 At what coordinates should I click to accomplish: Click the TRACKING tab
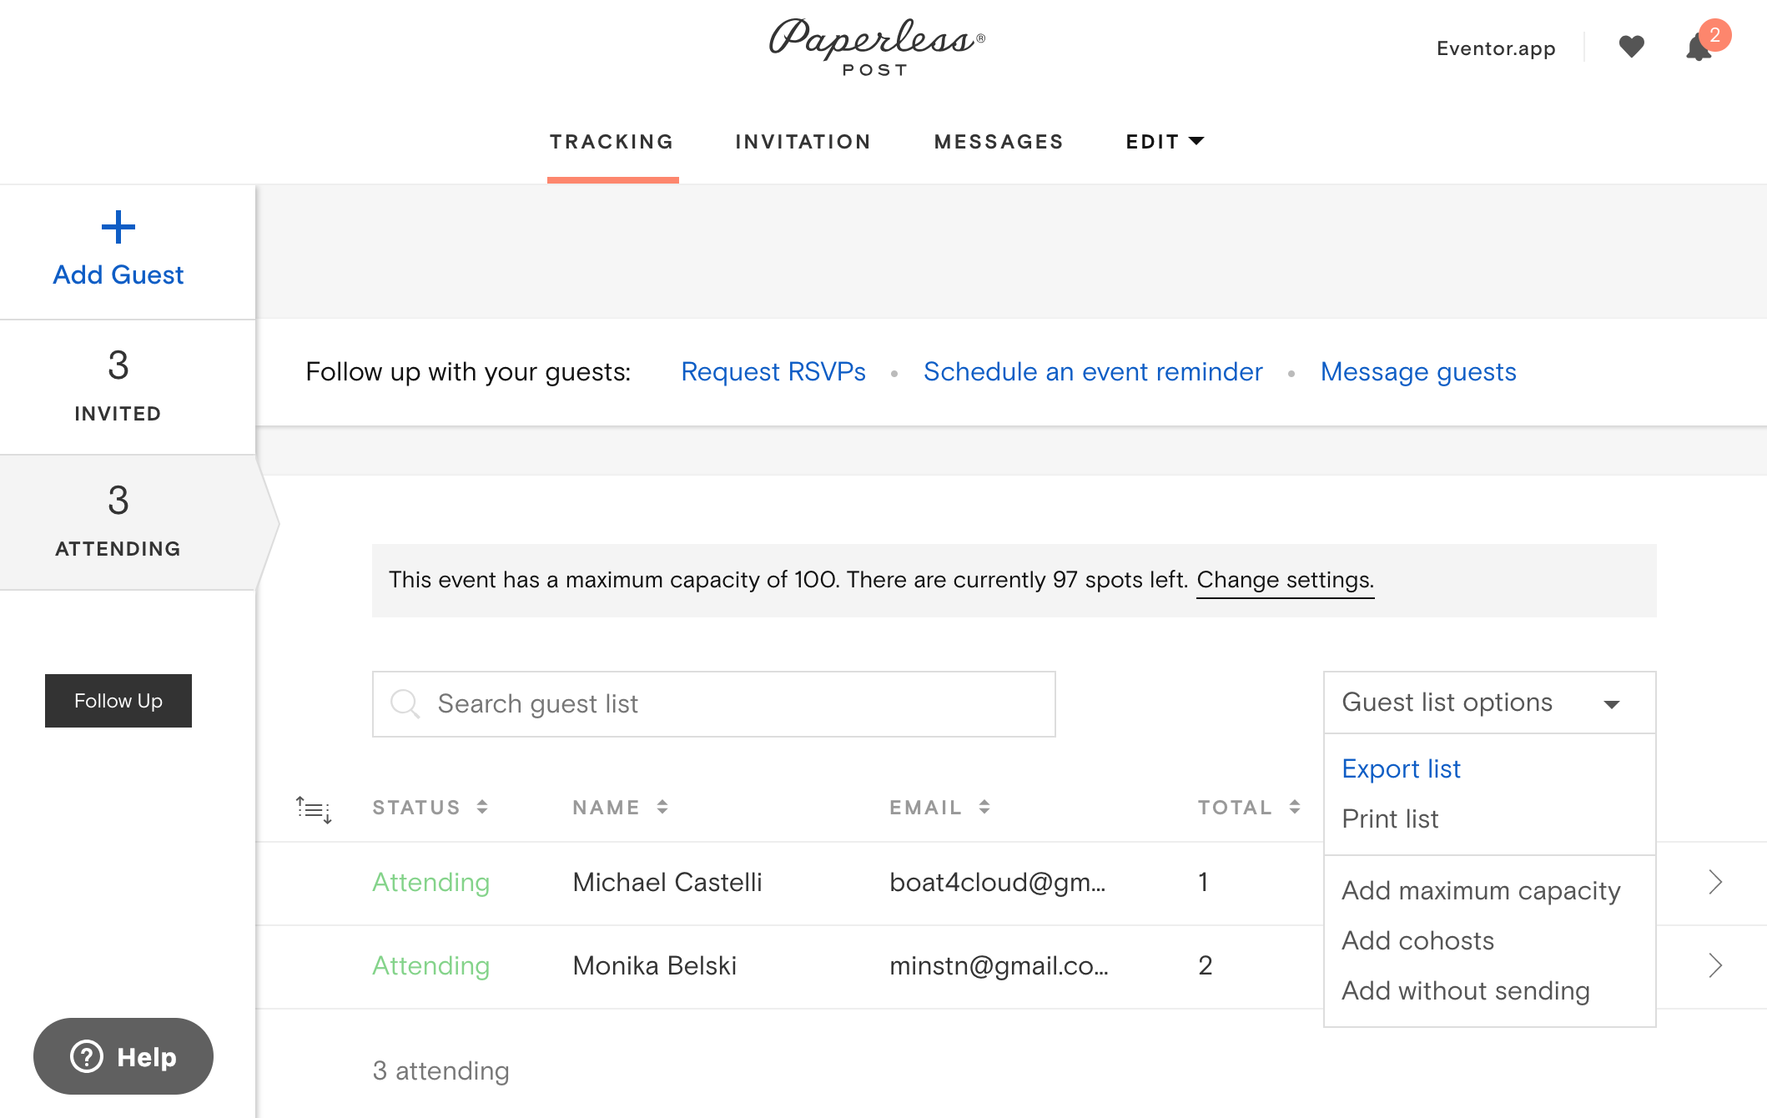(612, 142)
